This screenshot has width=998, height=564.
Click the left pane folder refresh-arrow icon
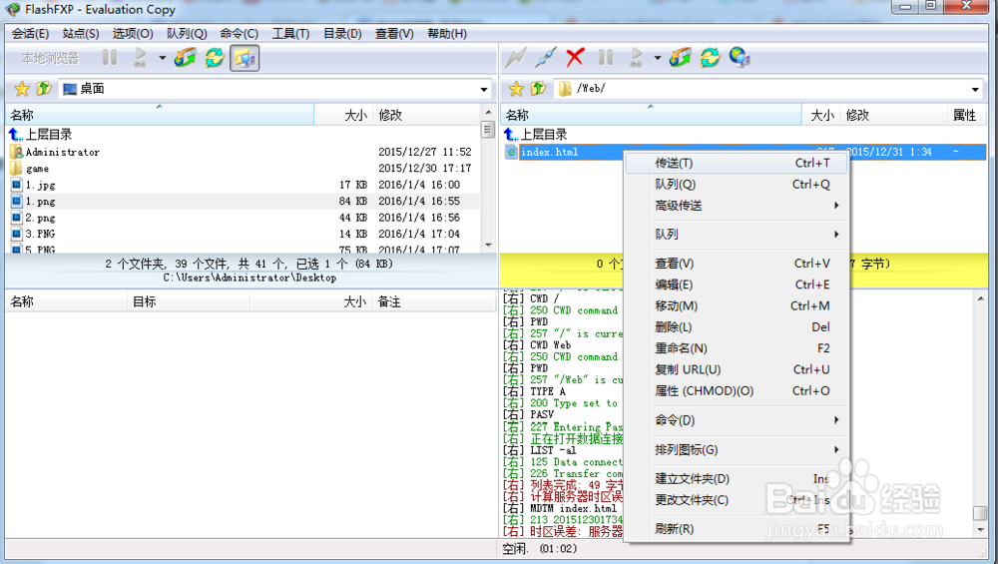pyautogui.click(x=186, y=58)
